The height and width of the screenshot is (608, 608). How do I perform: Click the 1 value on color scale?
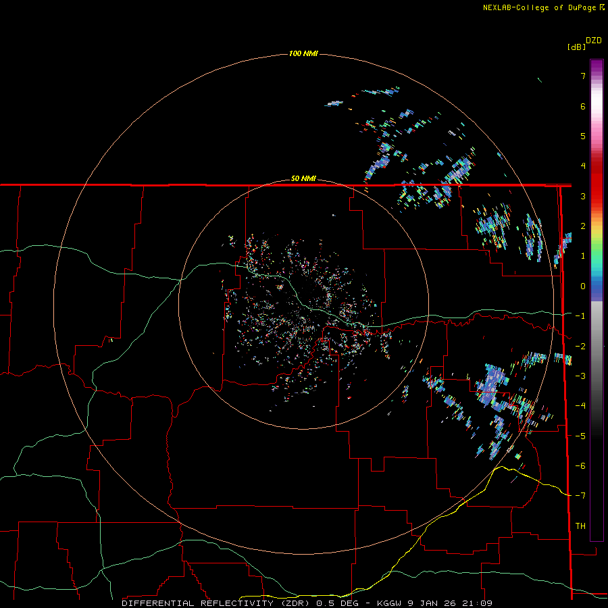point(583,256)
